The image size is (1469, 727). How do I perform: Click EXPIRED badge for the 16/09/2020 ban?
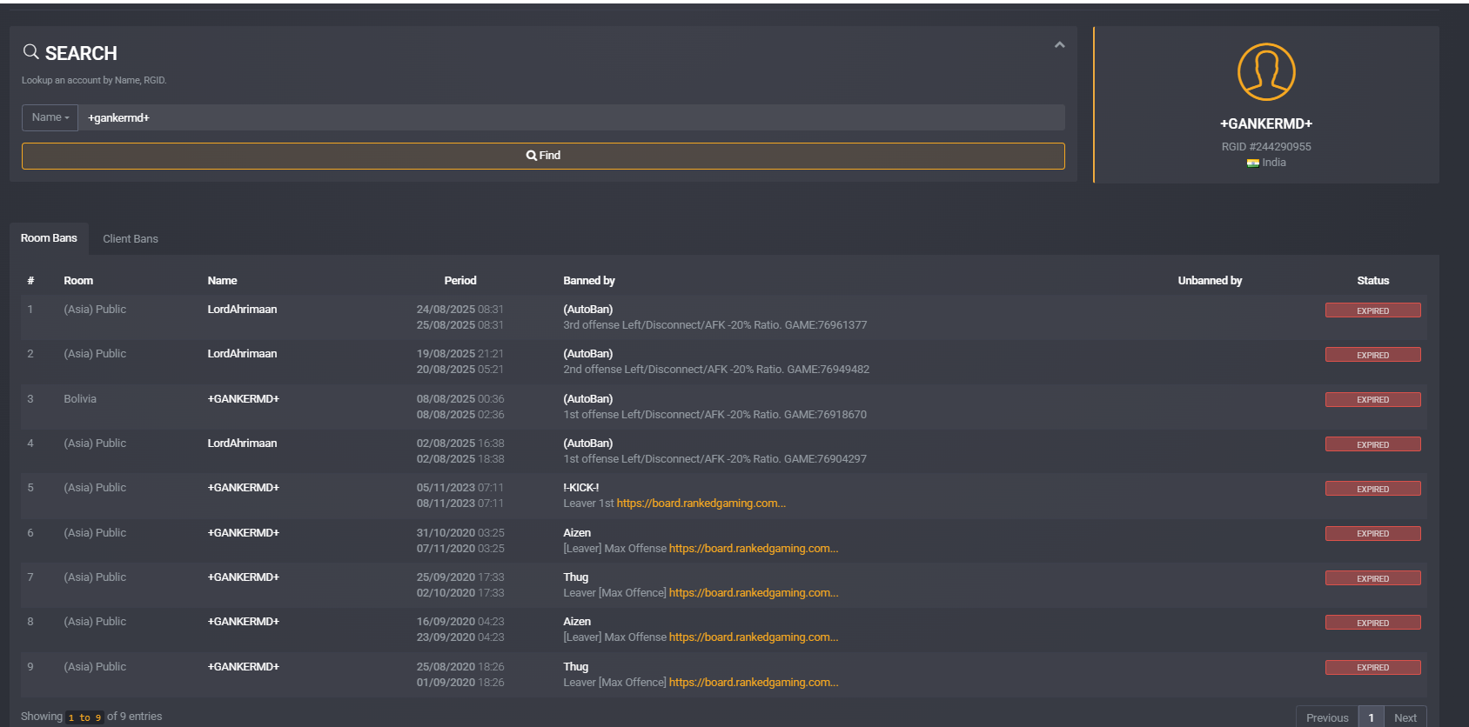pyautogui.click(x=1373, y=623)
